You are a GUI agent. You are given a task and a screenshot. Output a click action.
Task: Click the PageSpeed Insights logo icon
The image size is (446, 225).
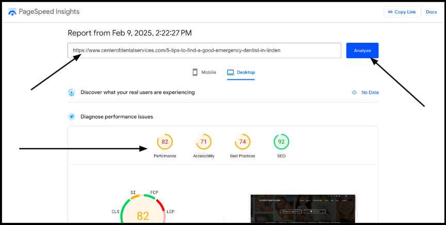[x=12, y=12]
